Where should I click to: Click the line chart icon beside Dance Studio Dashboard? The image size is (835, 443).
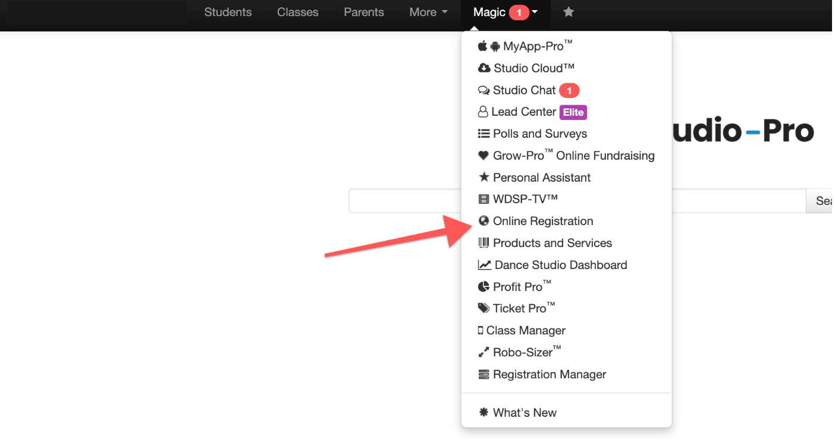[x=485, y=265]
